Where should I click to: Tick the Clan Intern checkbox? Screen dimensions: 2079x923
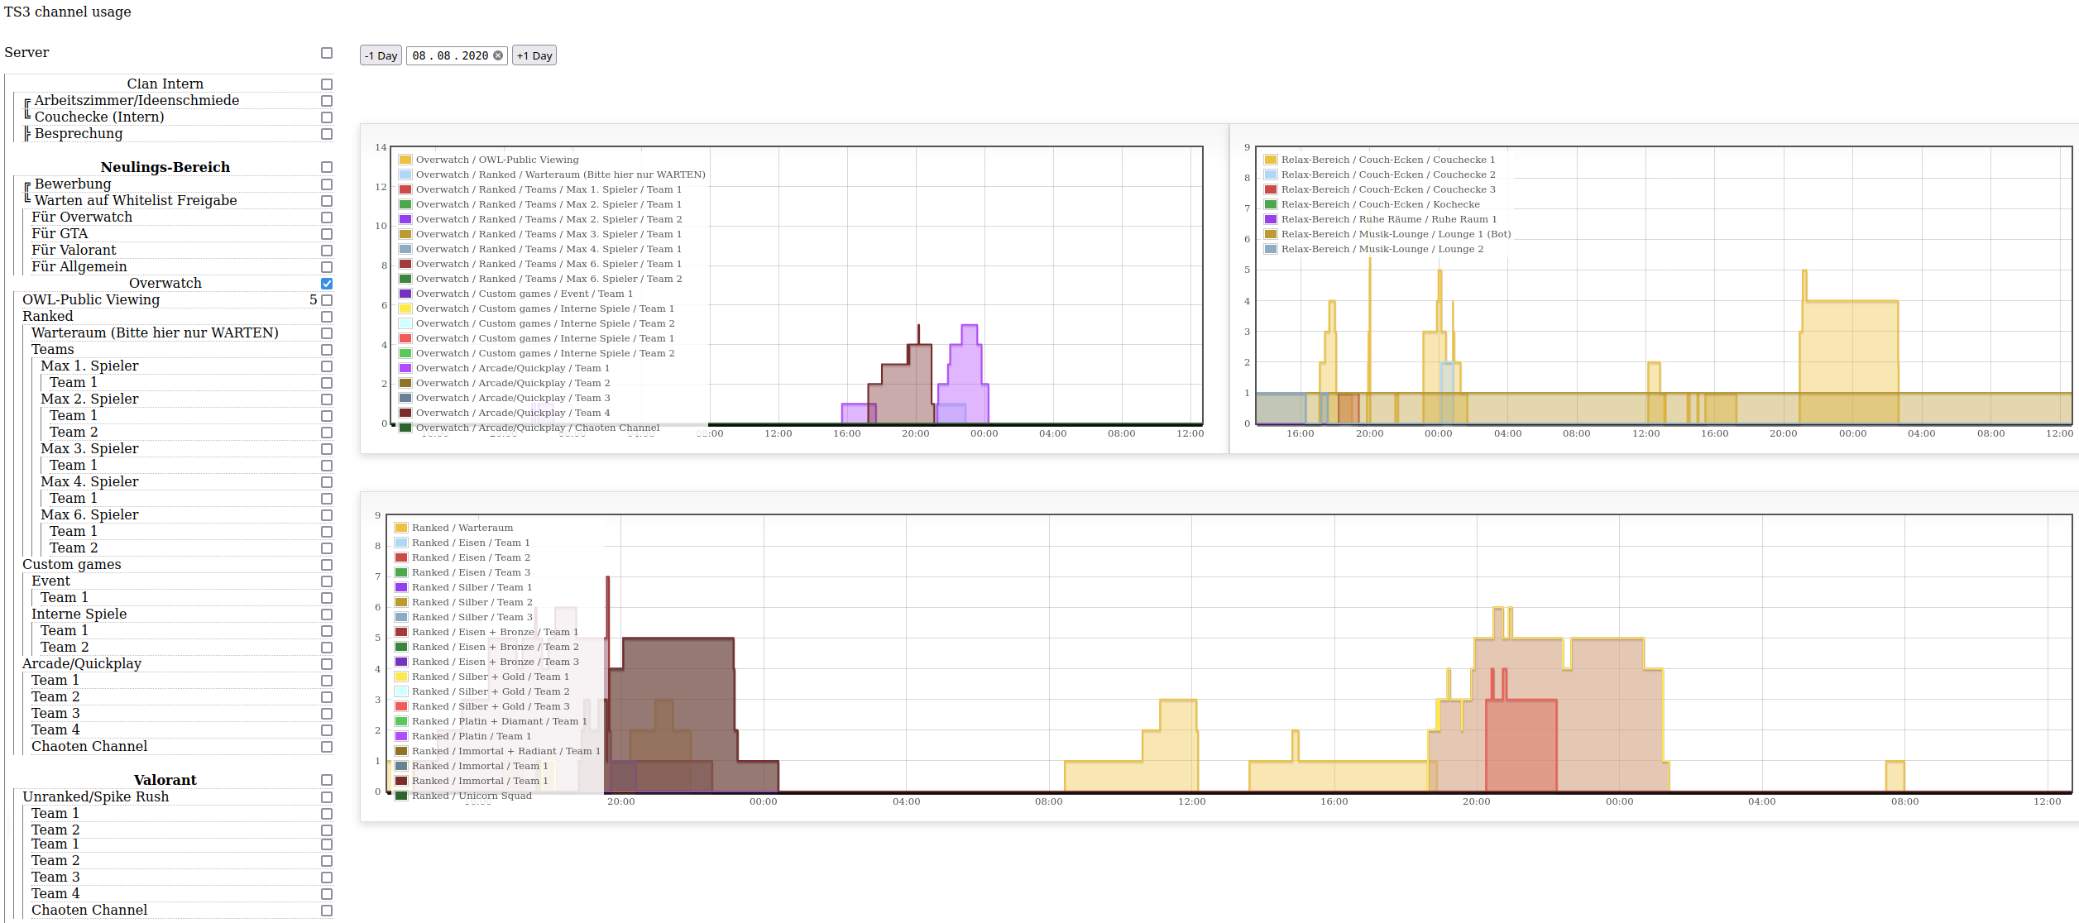tap(327, 84)
